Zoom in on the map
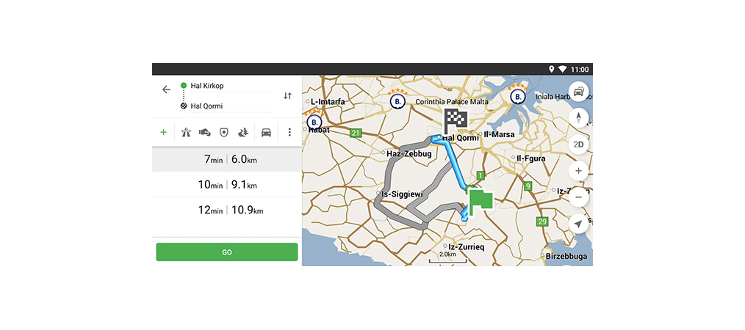The image size is (745, 330). (x=578, y=171)
